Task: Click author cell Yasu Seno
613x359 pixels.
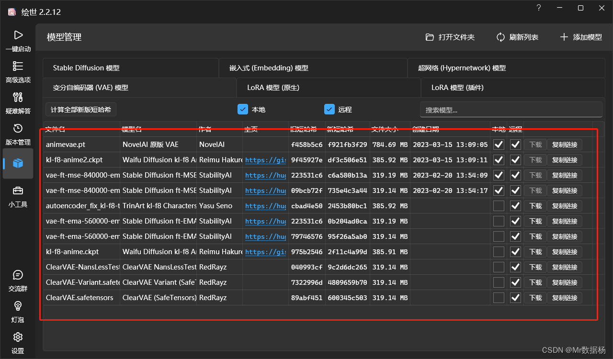Action: (x=216, y=206)
